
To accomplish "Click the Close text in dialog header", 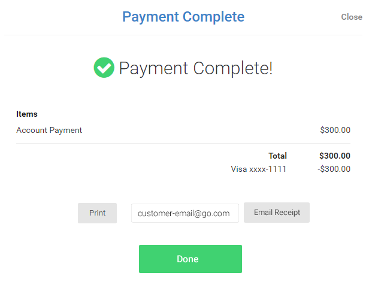I will (352, 17).
